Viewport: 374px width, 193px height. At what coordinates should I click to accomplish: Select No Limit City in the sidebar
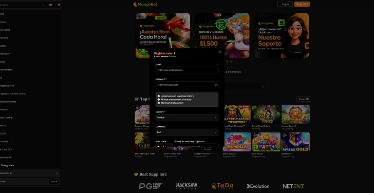coord(6,149)
